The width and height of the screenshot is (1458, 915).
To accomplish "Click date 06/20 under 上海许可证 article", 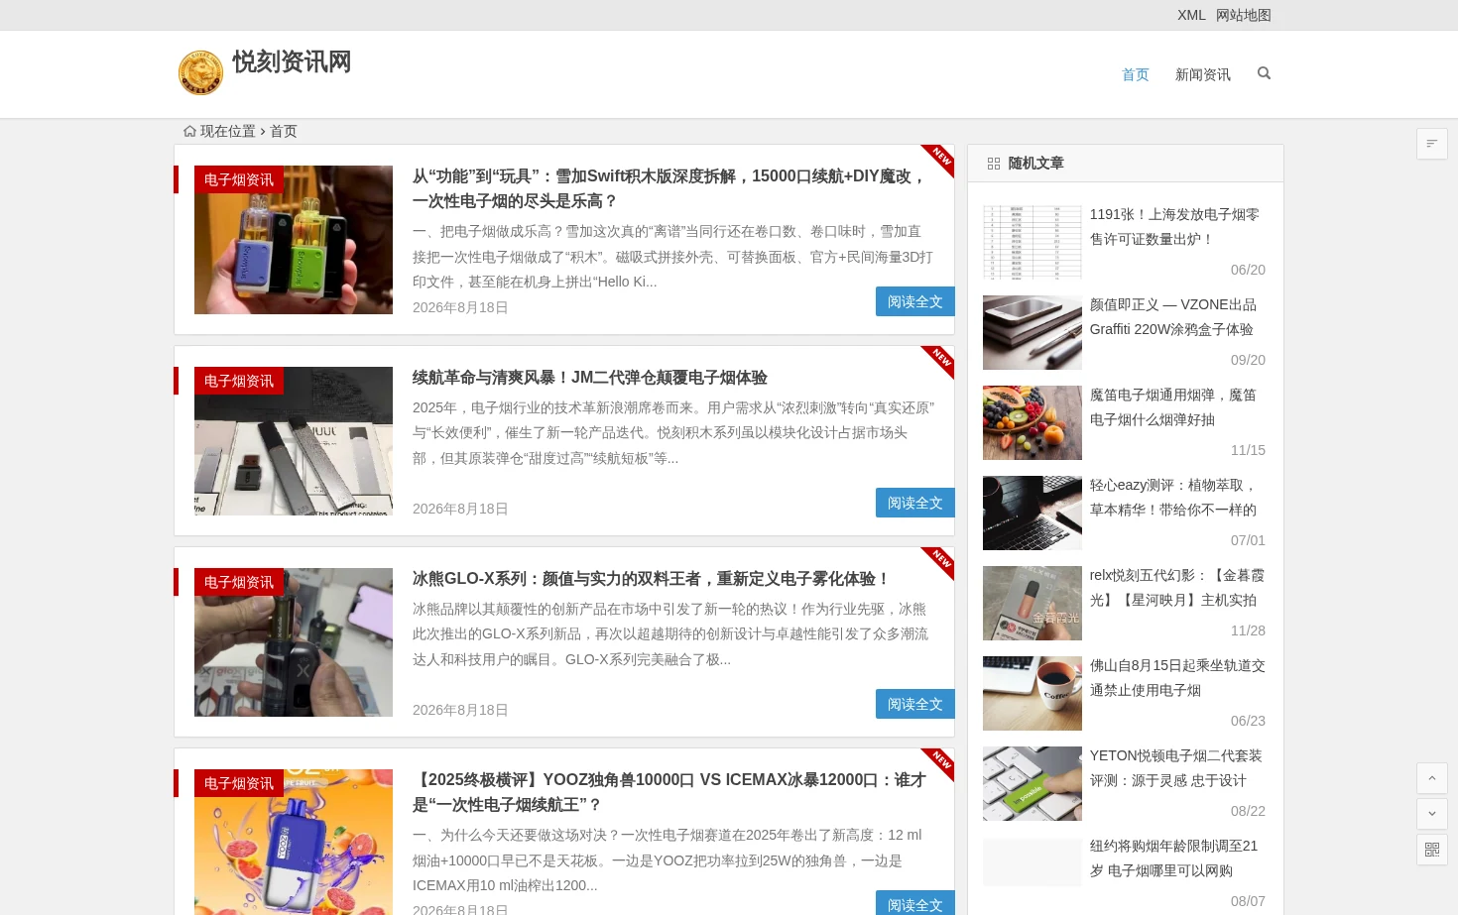I will click(x=1248, y=270).
